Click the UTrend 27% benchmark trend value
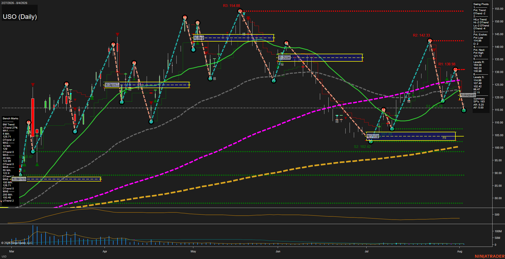Screen dimensions: 505x259 tap(10, 128)
